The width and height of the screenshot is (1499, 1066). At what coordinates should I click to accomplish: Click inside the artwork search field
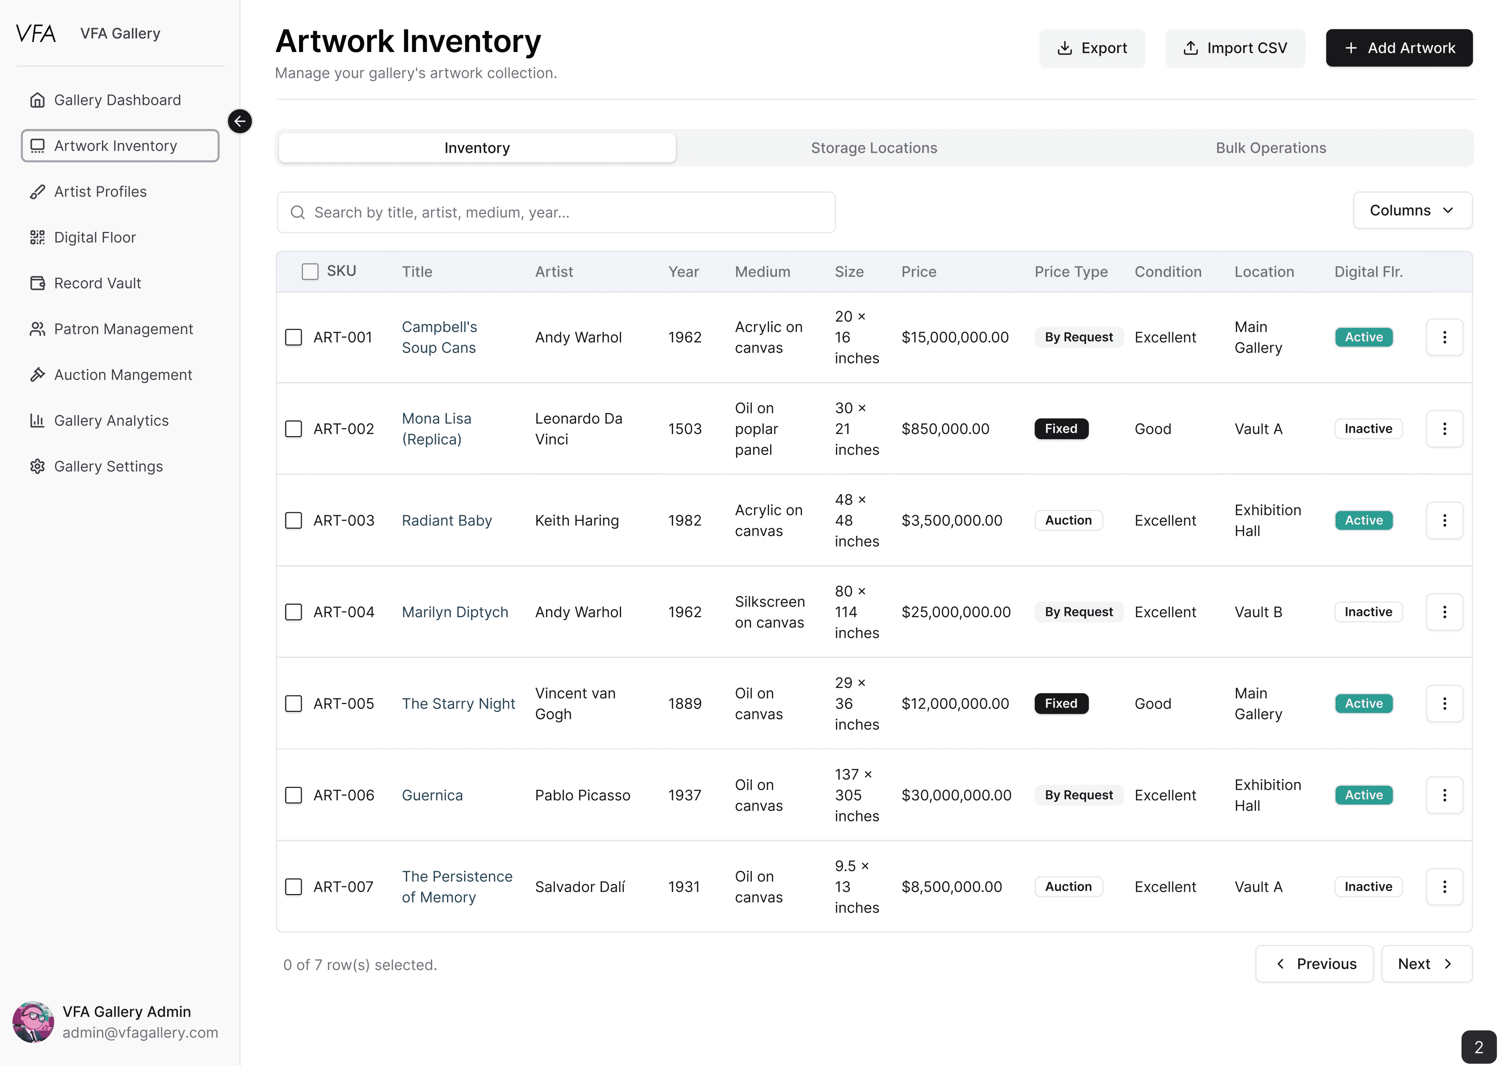click(555, 212)
